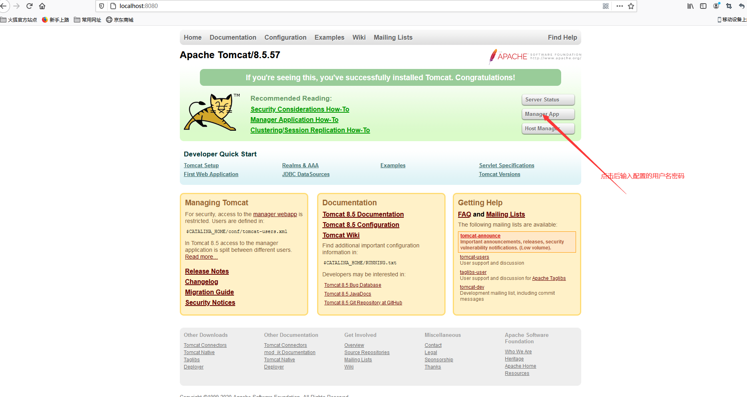Open the Examples nav item in top bar
Image resolution: width=747 pixels, height=397 pixels.
tap(330, 37)
